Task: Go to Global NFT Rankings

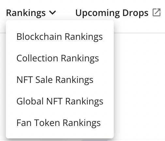Action: (x=60, y=101)
